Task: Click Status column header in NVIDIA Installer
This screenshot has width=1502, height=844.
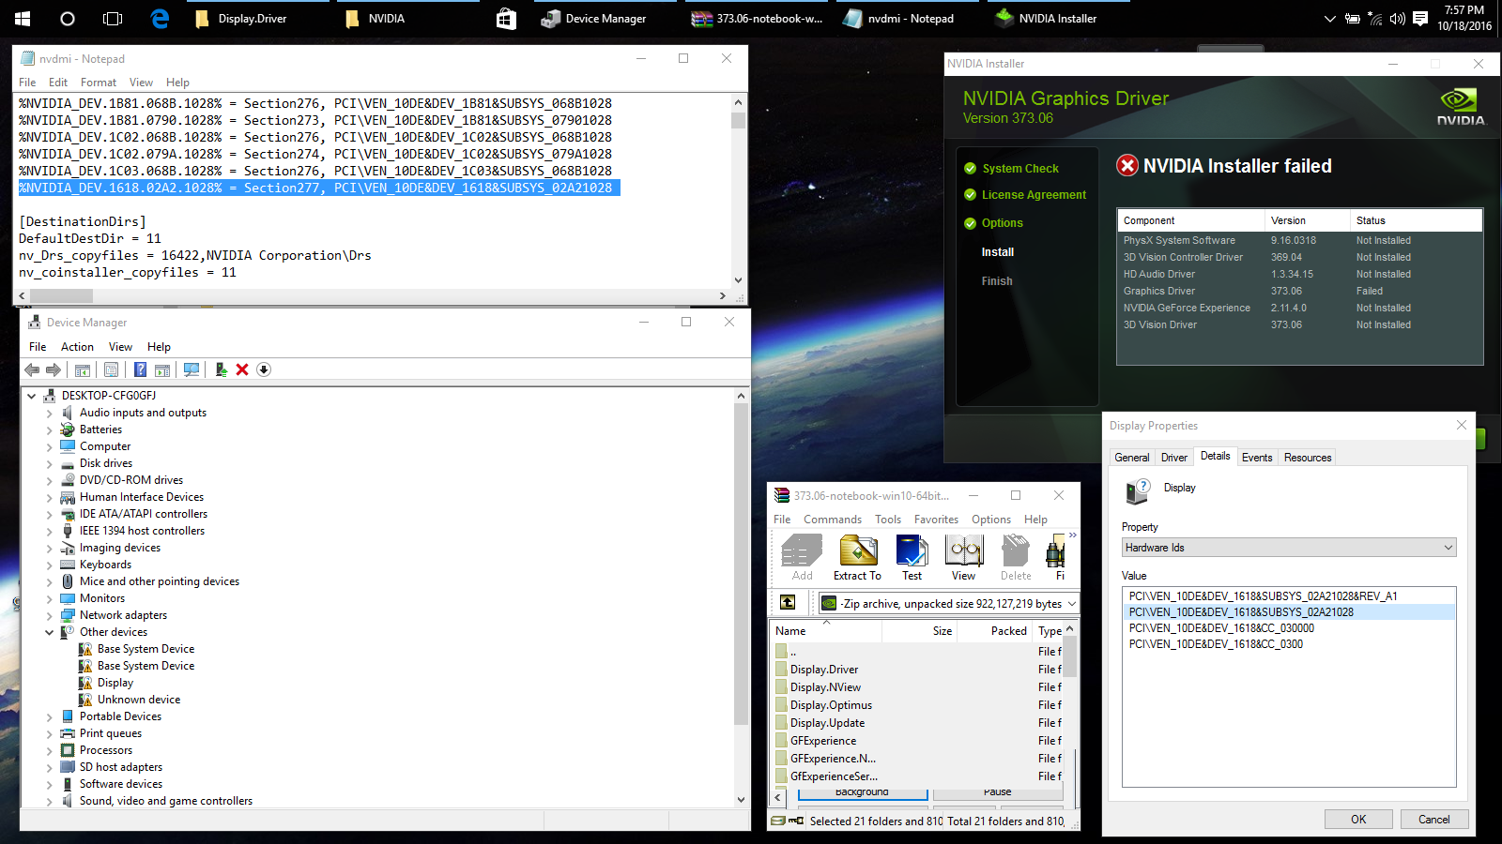Action: [1416, 220]
